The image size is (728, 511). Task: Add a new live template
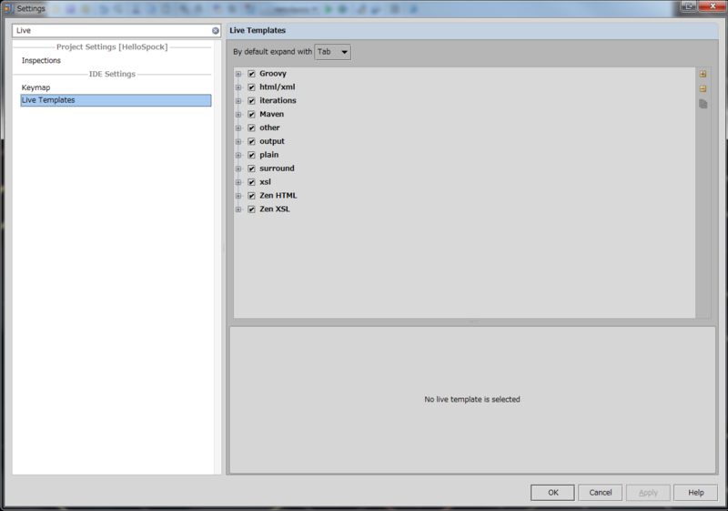point(703,74)
